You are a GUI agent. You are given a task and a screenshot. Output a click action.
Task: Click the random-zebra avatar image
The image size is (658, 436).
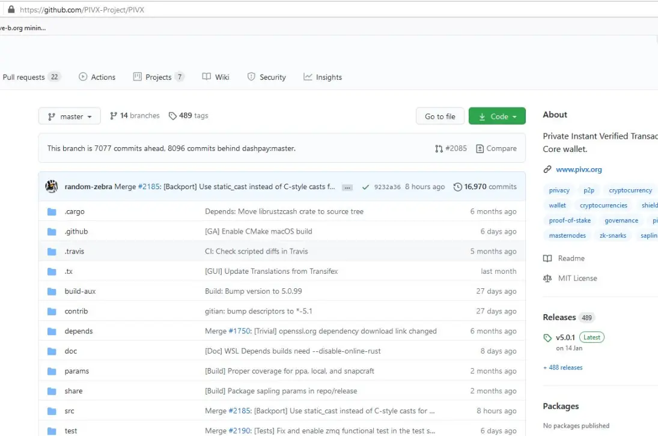pyautogui.click(x=52, y=187)
